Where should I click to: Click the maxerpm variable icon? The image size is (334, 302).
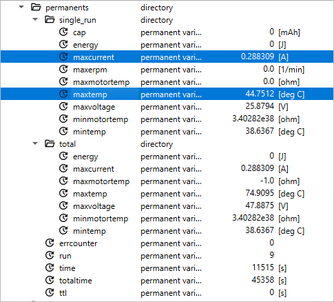pyautogui.click(x=63, y=69)
